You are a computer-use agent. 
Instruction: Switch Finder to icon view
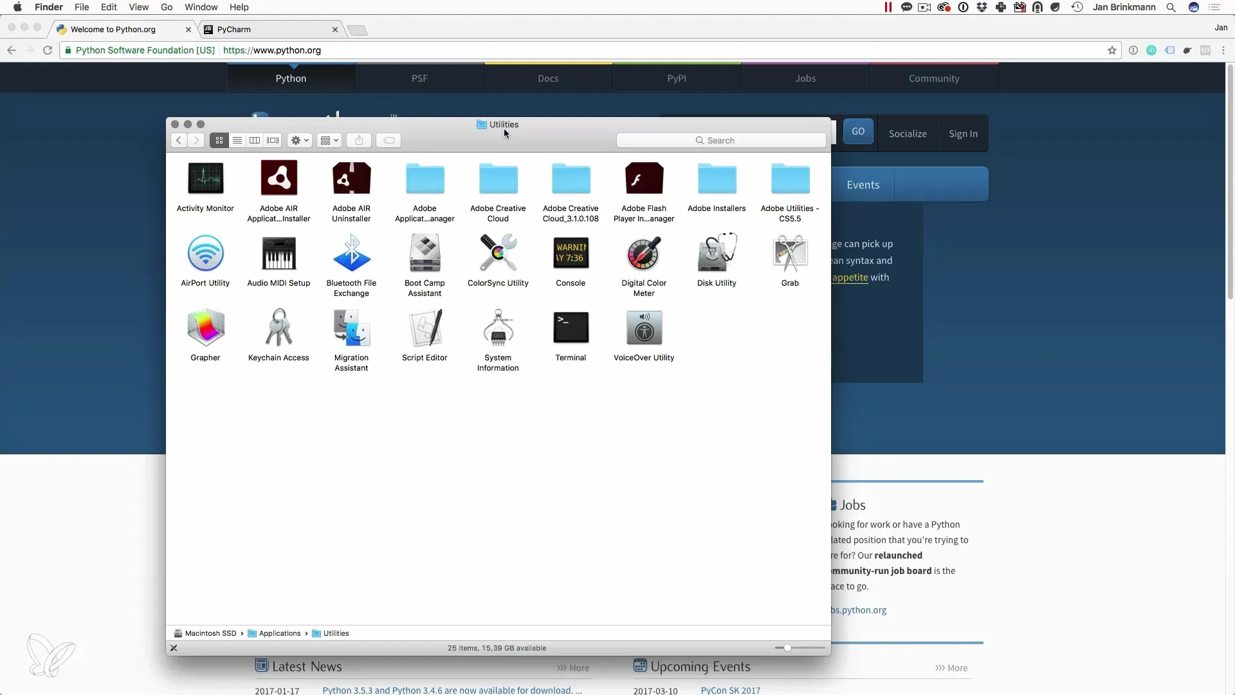219,140
